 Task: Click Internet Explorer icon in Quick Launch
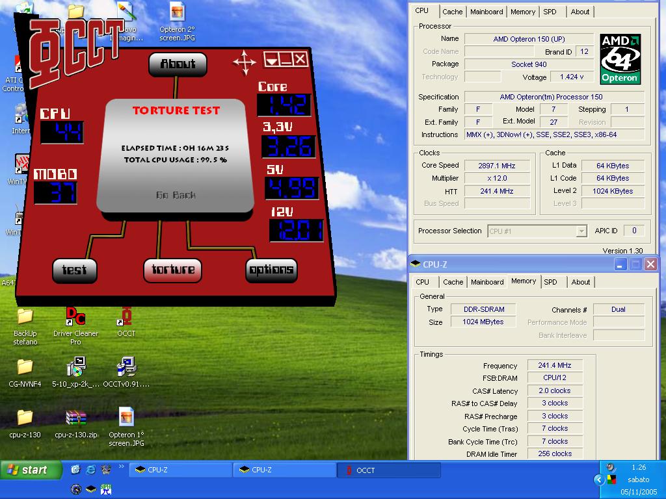click(91, 469)
